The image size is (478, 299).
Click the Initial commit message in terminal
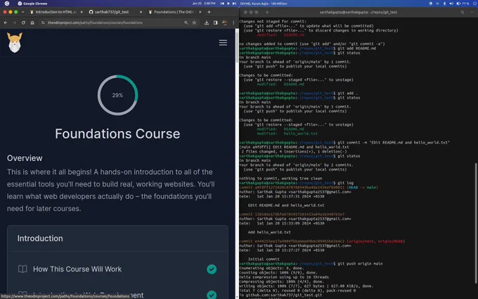pos(264,259)
